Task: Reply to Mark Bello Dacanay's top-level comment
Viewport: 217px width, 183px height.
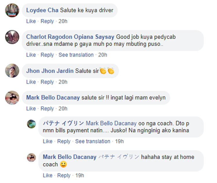Action: tap(47, 109)
